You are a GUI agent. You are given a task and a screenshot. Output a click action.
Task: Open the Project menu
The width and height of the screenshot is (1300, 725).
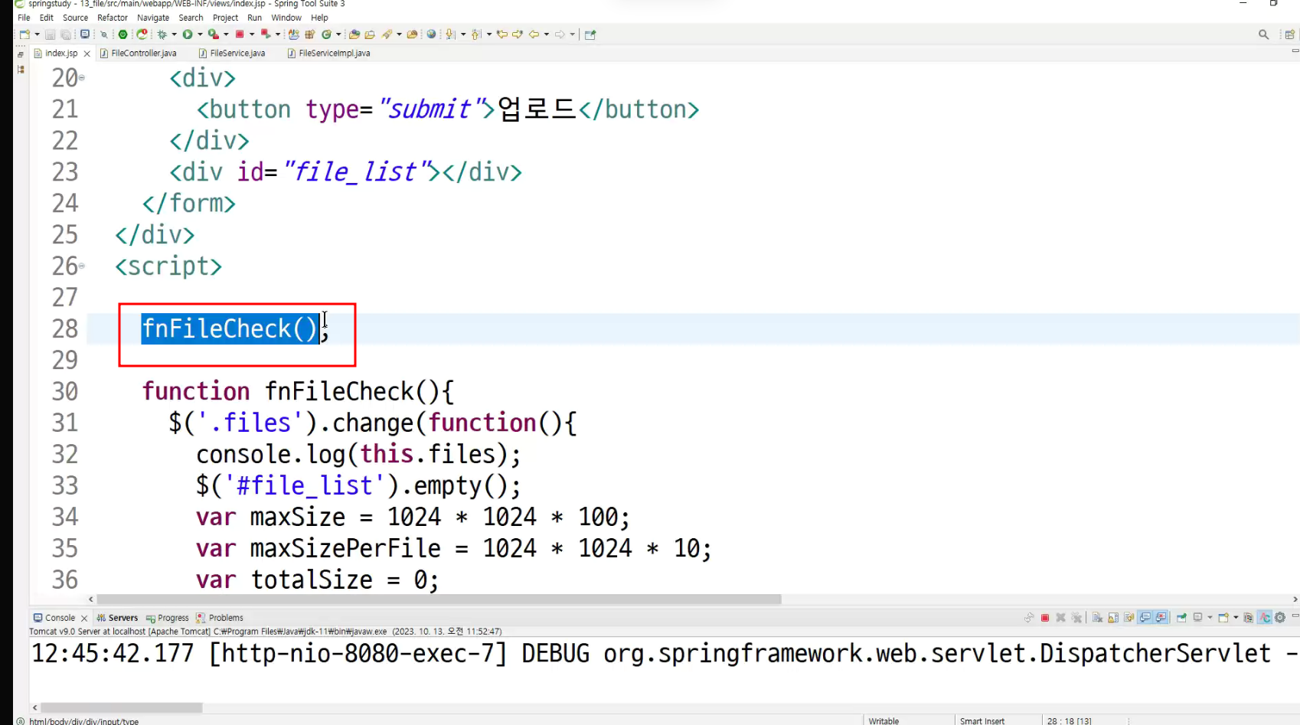click(225, 18)
